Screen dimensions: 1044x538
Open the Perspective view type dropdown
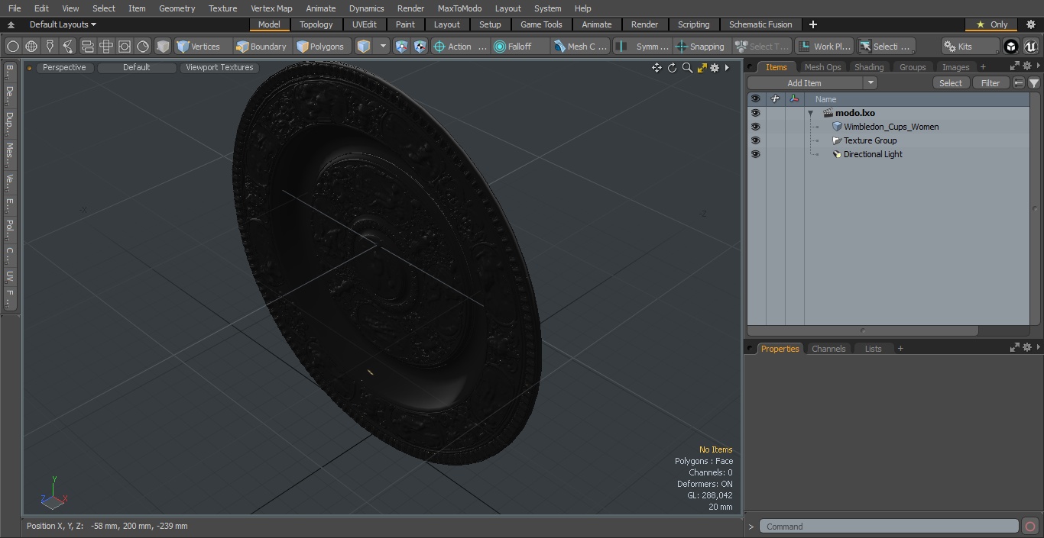pos(64,68)
